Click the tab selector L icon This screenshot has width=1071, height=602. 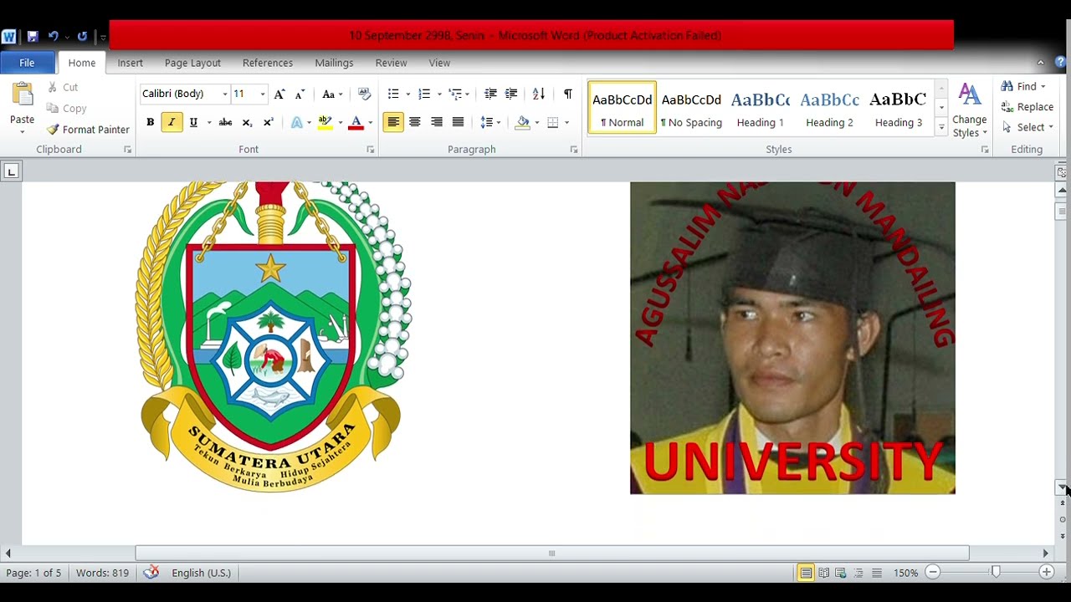11,171
